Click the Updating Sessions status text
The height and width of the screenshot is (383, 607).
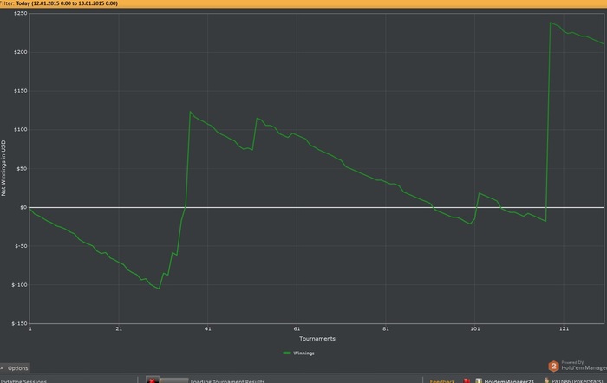[x=23, y=381]
